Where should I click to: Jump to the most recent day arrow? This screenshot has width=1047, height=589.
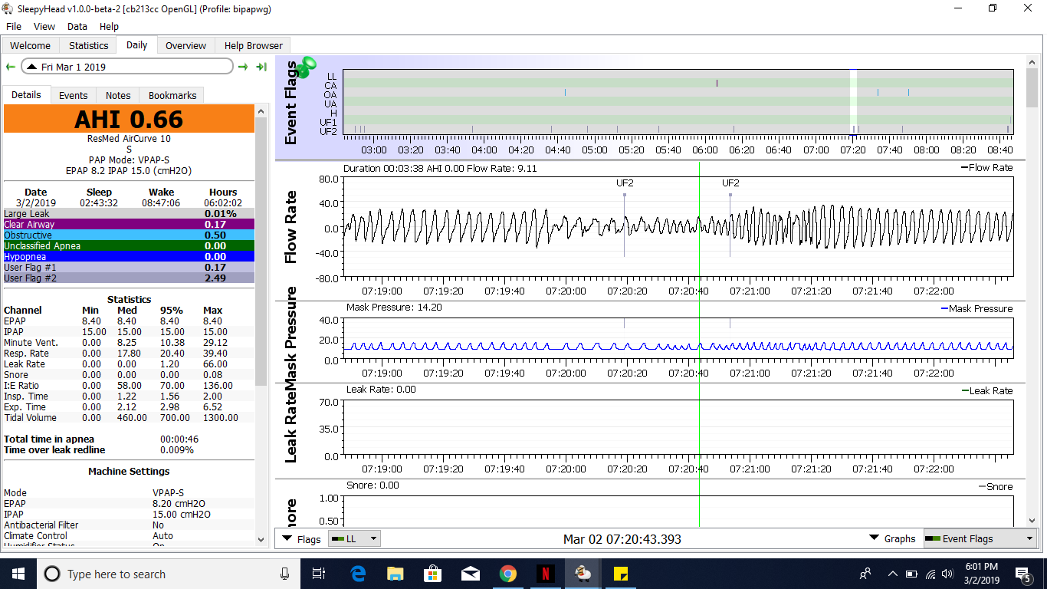tap(261, 67)
